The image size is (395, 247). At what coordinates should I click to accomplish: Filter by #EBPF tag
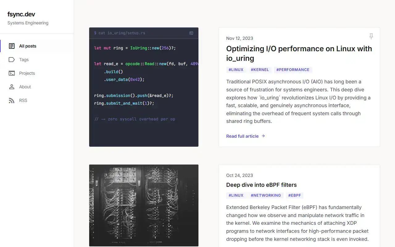[295, 195]
